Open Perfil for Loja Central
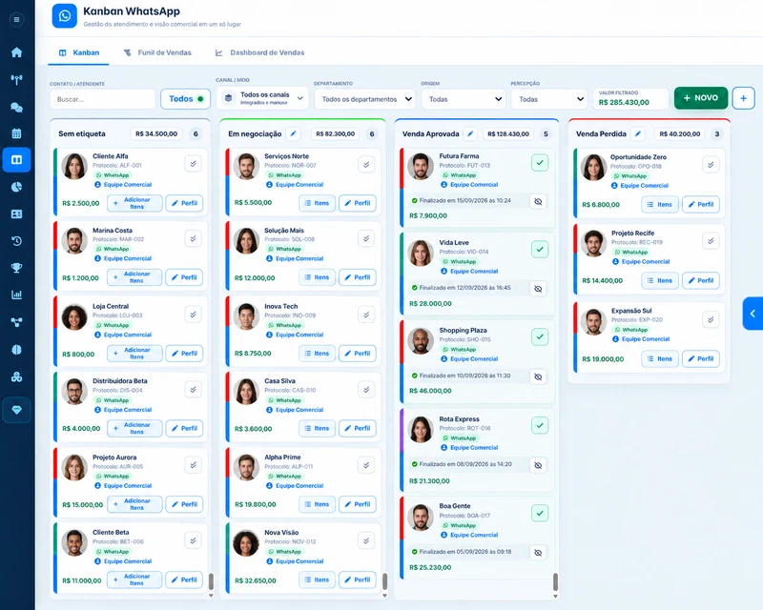This screenshot has width=763, height=610. coord(184,354)
